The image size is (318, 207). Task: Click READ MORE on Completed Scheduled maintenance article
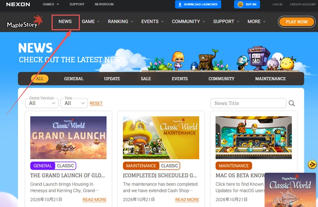coord(187,200)
